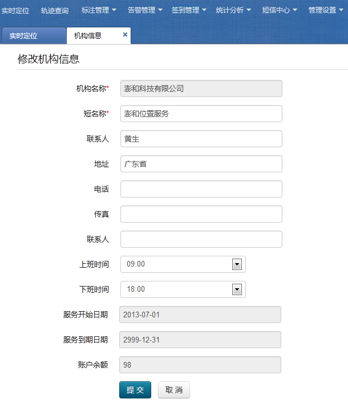The image size is (348, 403).
Task: Click the 地址 input field
Action: click(201, 164)
